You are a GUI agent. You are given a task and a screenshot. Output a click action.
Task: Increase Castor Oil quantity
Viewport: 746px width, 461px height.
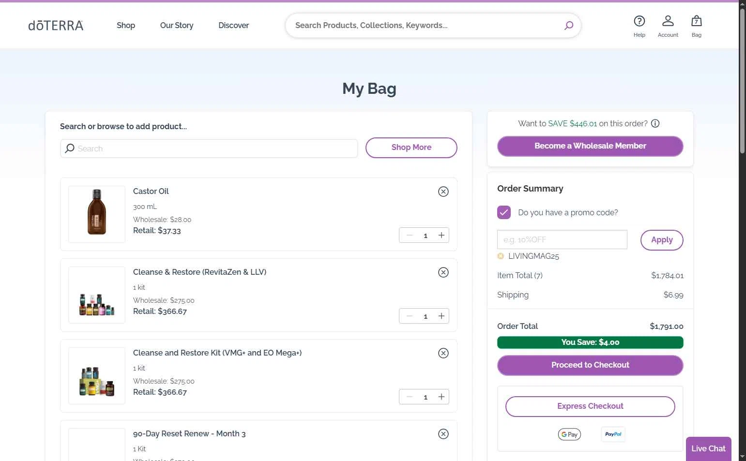[442, 235]
